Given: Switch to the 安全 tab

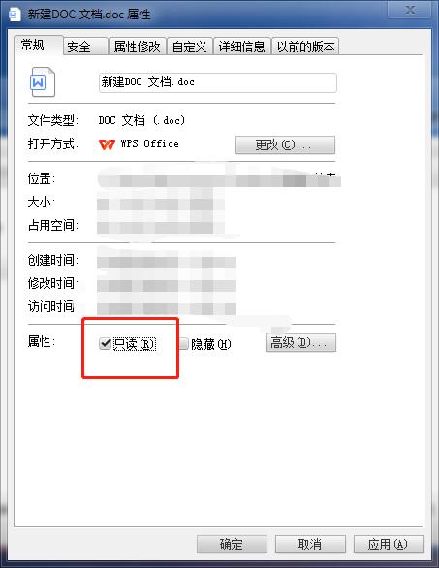Looking at the screenshot, I should point(86,47).
